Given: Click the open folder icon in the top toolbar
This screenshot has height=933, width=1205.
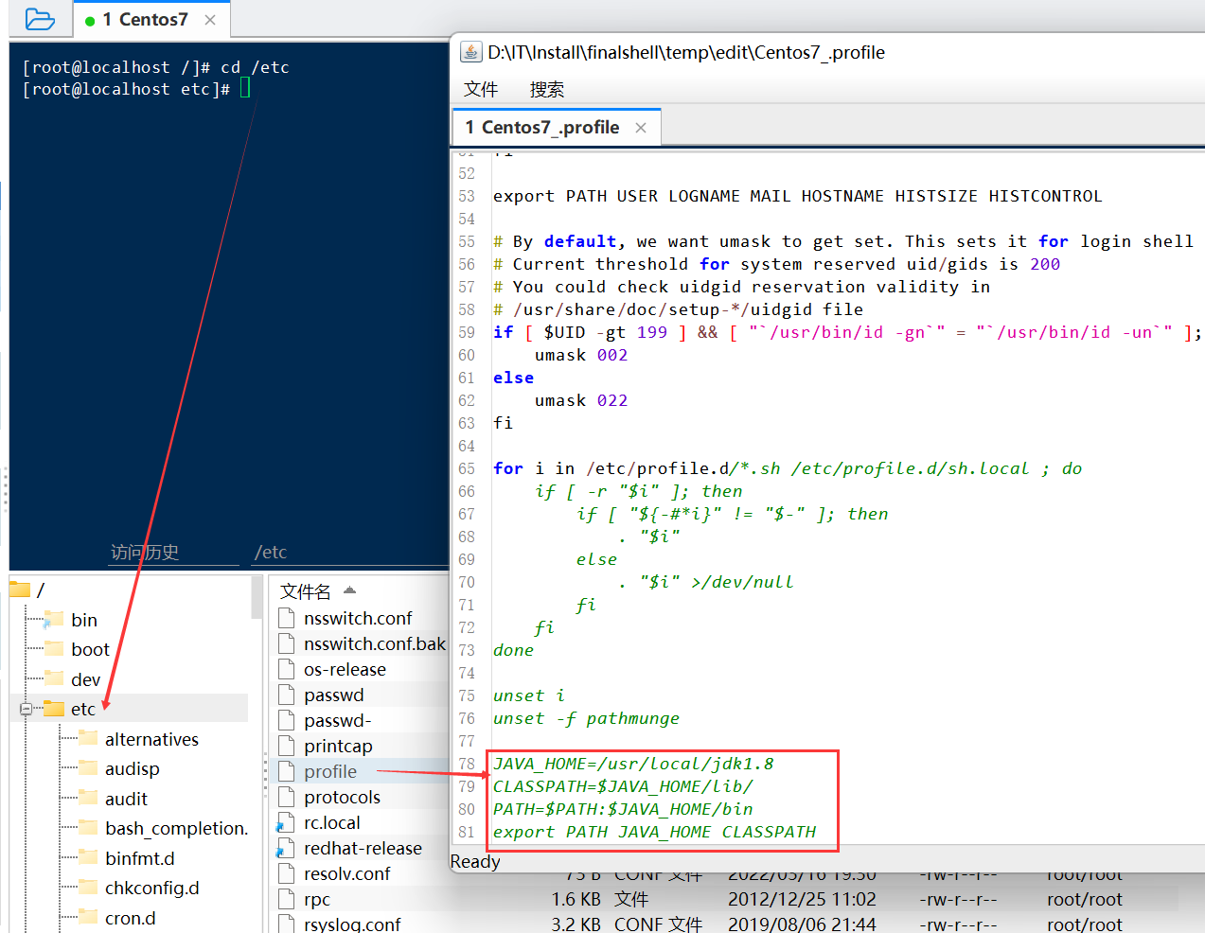Looking at the screenshot, I should tap(39, 19).
